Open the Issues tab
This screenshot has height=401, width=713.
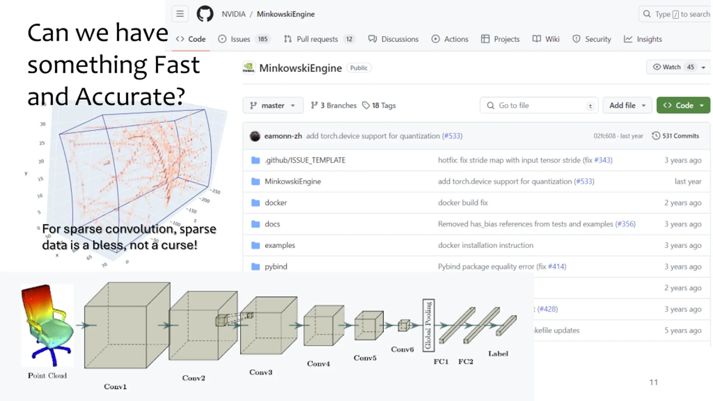coord(244,39)
